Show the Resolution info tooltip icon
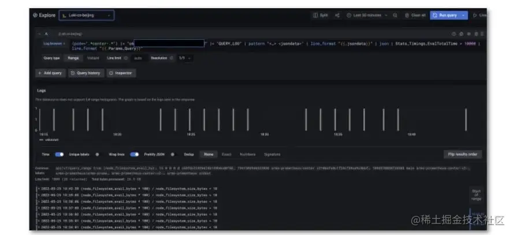This screenshot has height=235, width=513. pyautogui.click(x=172, y=58)
